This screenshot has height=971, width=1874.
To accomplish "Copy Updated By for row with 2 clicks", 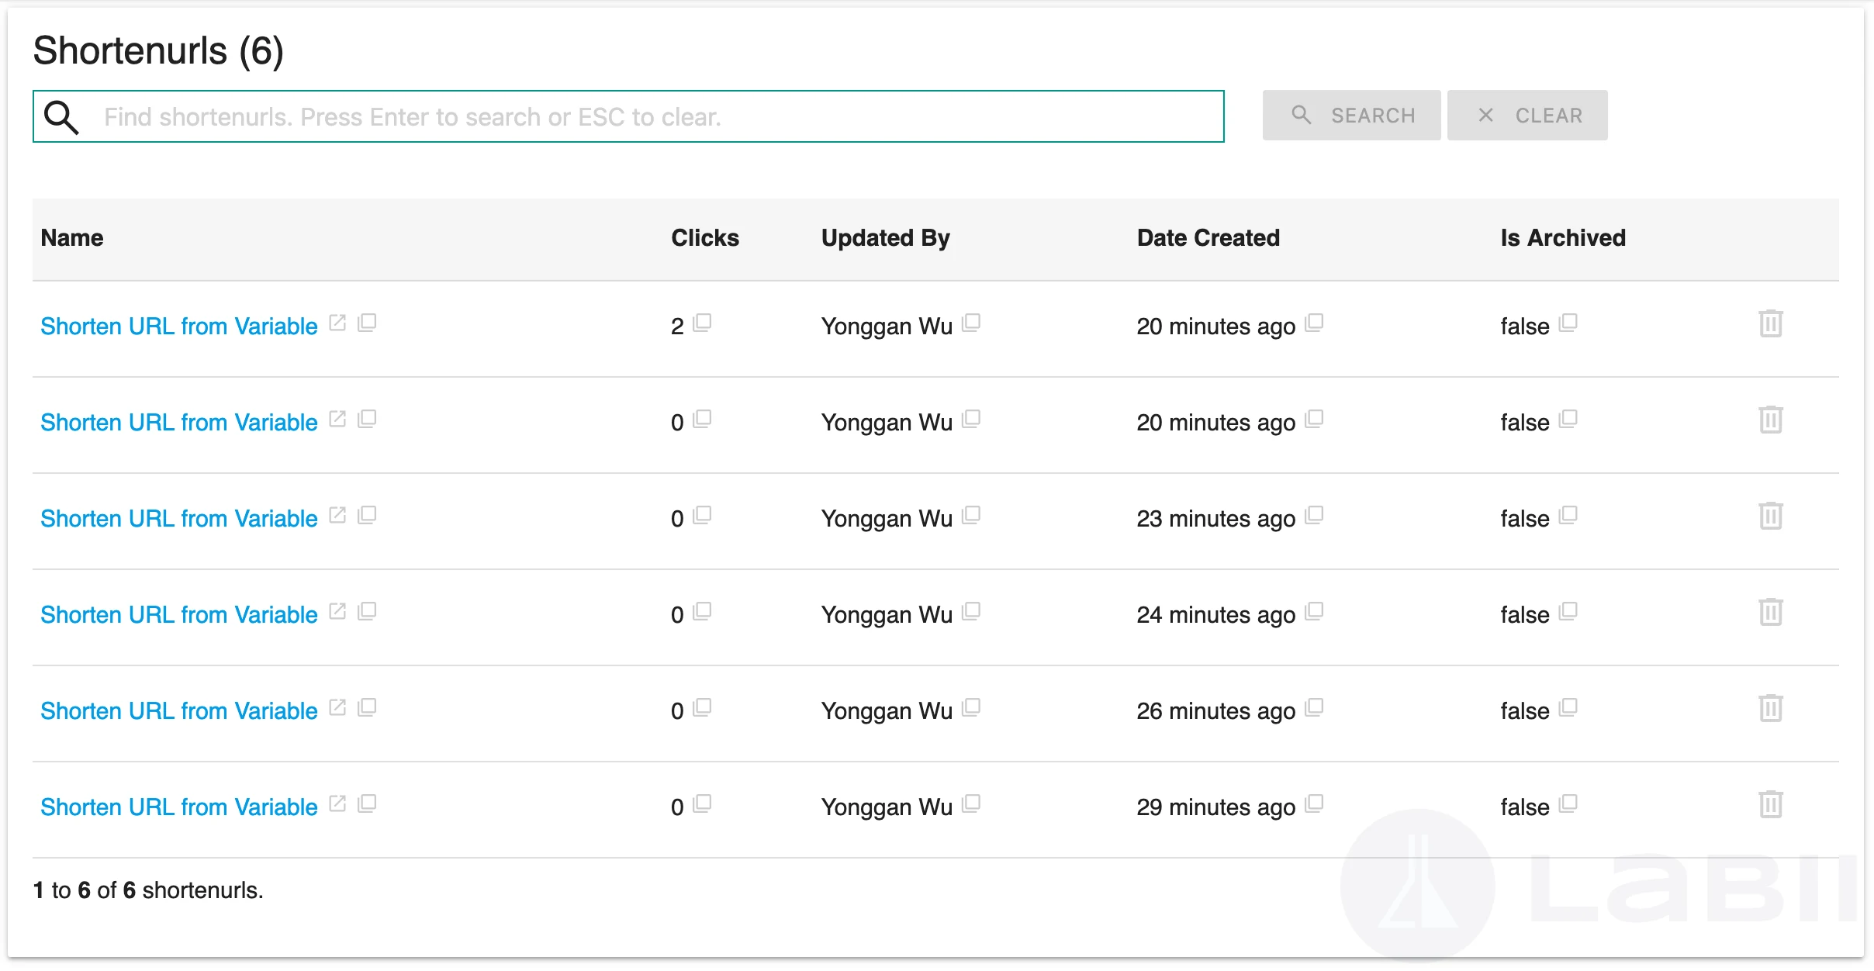I will [971, 323].
